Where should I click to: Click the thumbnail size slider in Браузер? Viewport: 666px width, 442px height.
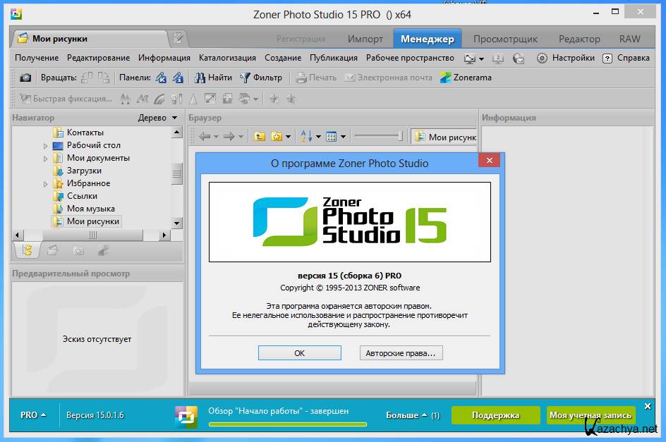pyautogui.click(x=378, y=137)
